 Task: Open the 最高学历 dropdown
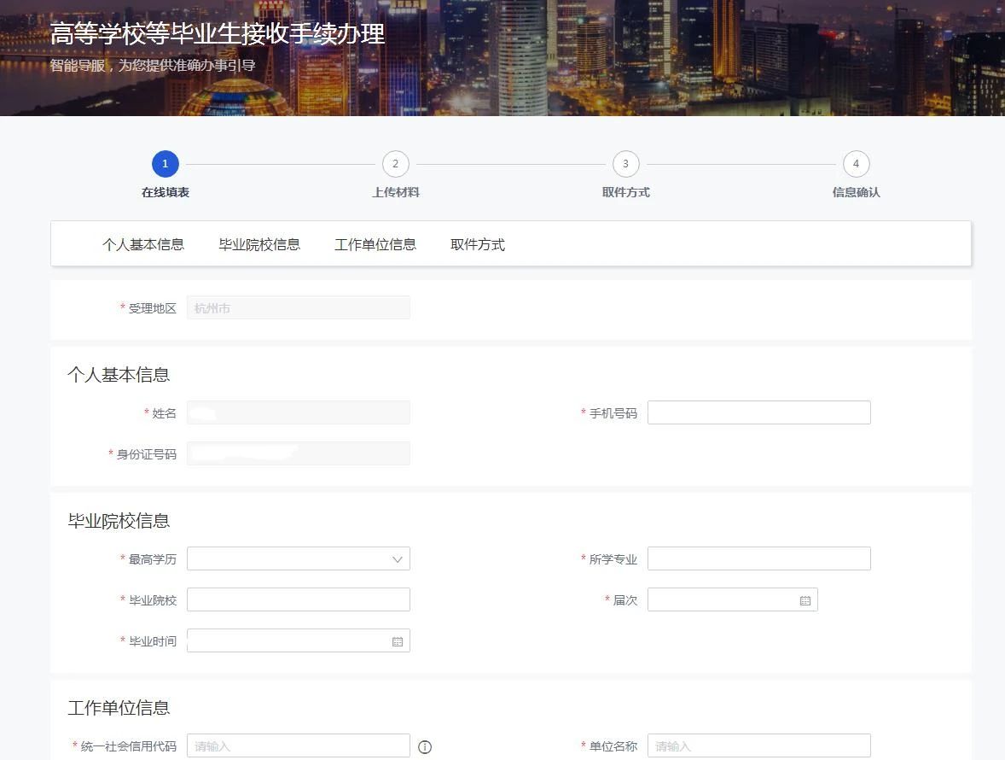tap(290, 559)
